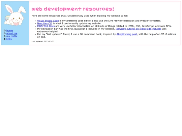Click the flower bullet beside links
The width and height of the screenshot is (182, 136).
[x=5, y=39]
